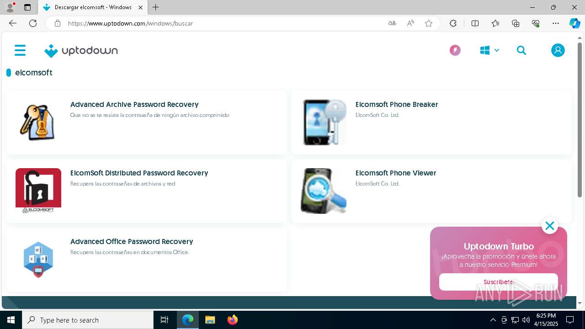Open Windows Start menu
The width and height of the screenshot is (585, 329).
tap(11, 320)
